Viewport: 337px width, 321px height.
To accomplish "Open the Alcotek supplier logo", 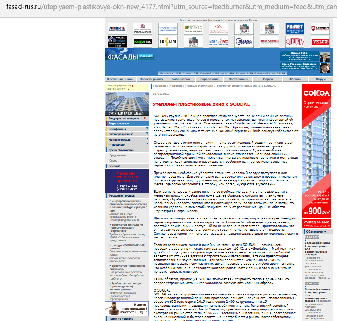I will (117, 28).
